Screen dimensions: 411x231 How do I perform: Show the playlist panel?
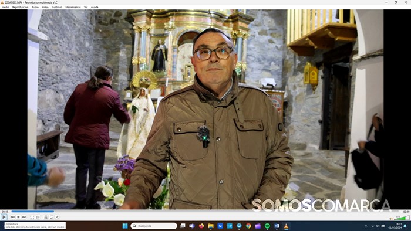(46, 217)
